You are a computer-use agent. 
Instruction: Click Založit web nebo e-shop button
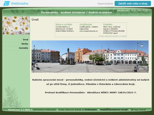[x=133, y=4]
